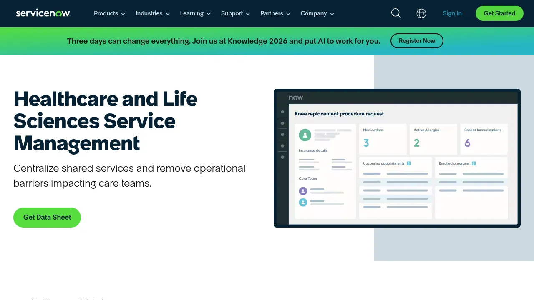534x300 pixels.
Task: Open the Products menu
Action: pyautogui.click(x=110, y=13)
